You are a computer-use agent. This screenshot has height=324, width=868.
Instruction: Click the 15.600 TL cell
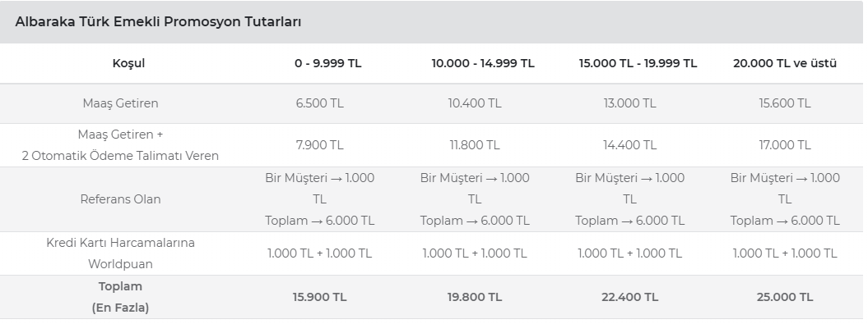click(x=784, y=103)
